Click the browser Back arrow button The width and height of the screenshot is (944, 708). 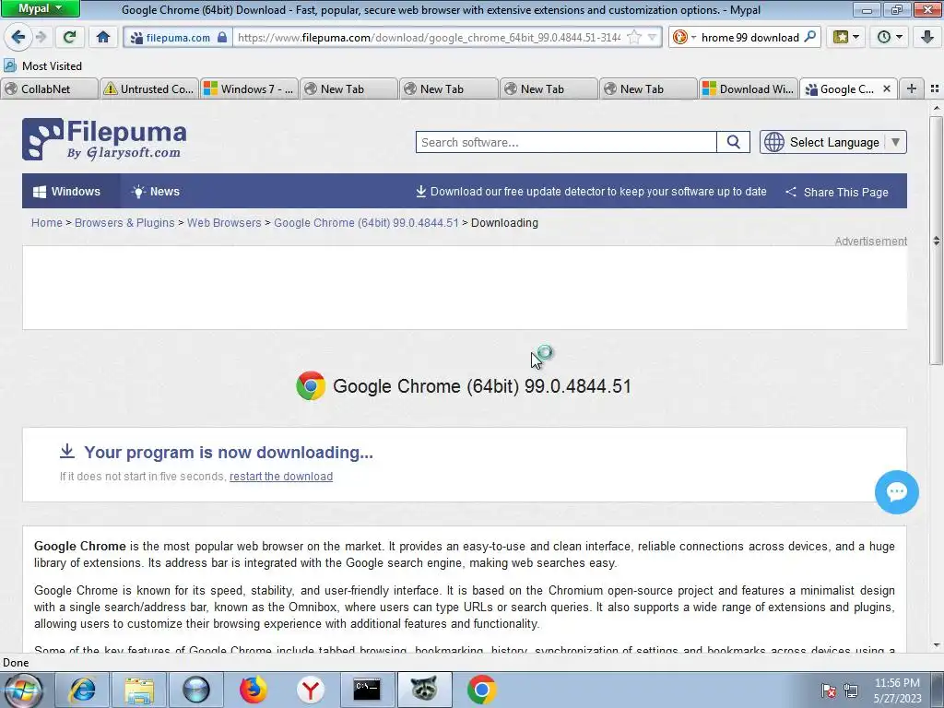pyautogui.click(x=18, y=37)
